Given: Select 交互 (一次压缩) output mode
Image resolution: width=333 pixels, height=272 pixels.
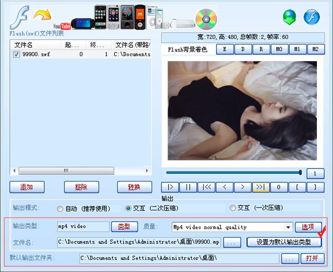Looking at the screenshot, I should tap(233, 208).
